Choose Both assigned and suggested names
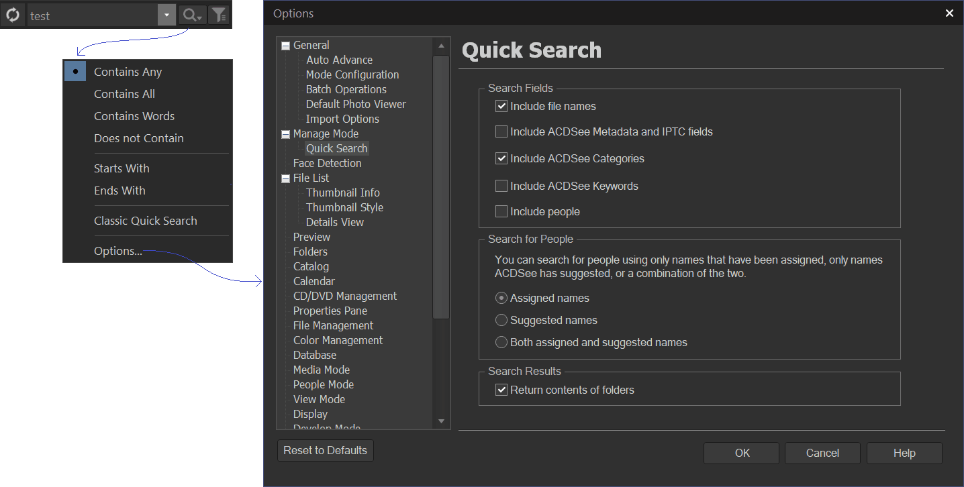964x487 pixels. click(501, 342)
